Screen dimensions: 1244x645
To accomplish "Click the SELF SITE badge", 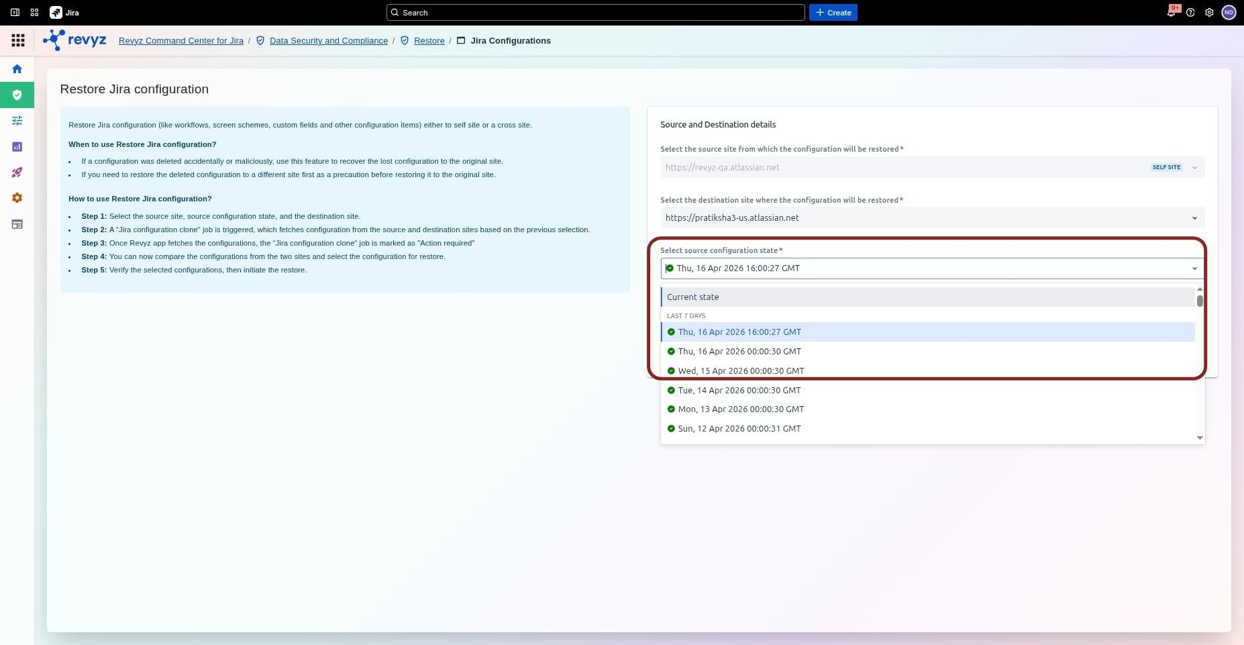I will tap(1166, 167).
